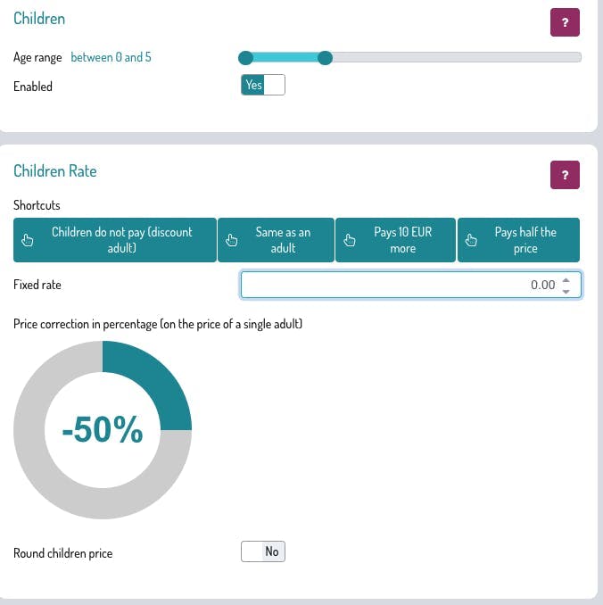Toggle the Round children price switch

click(x=262, y=551)
